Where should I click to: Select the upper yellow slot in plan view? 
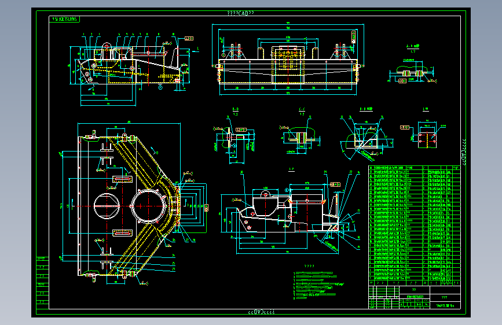point(122,179)
